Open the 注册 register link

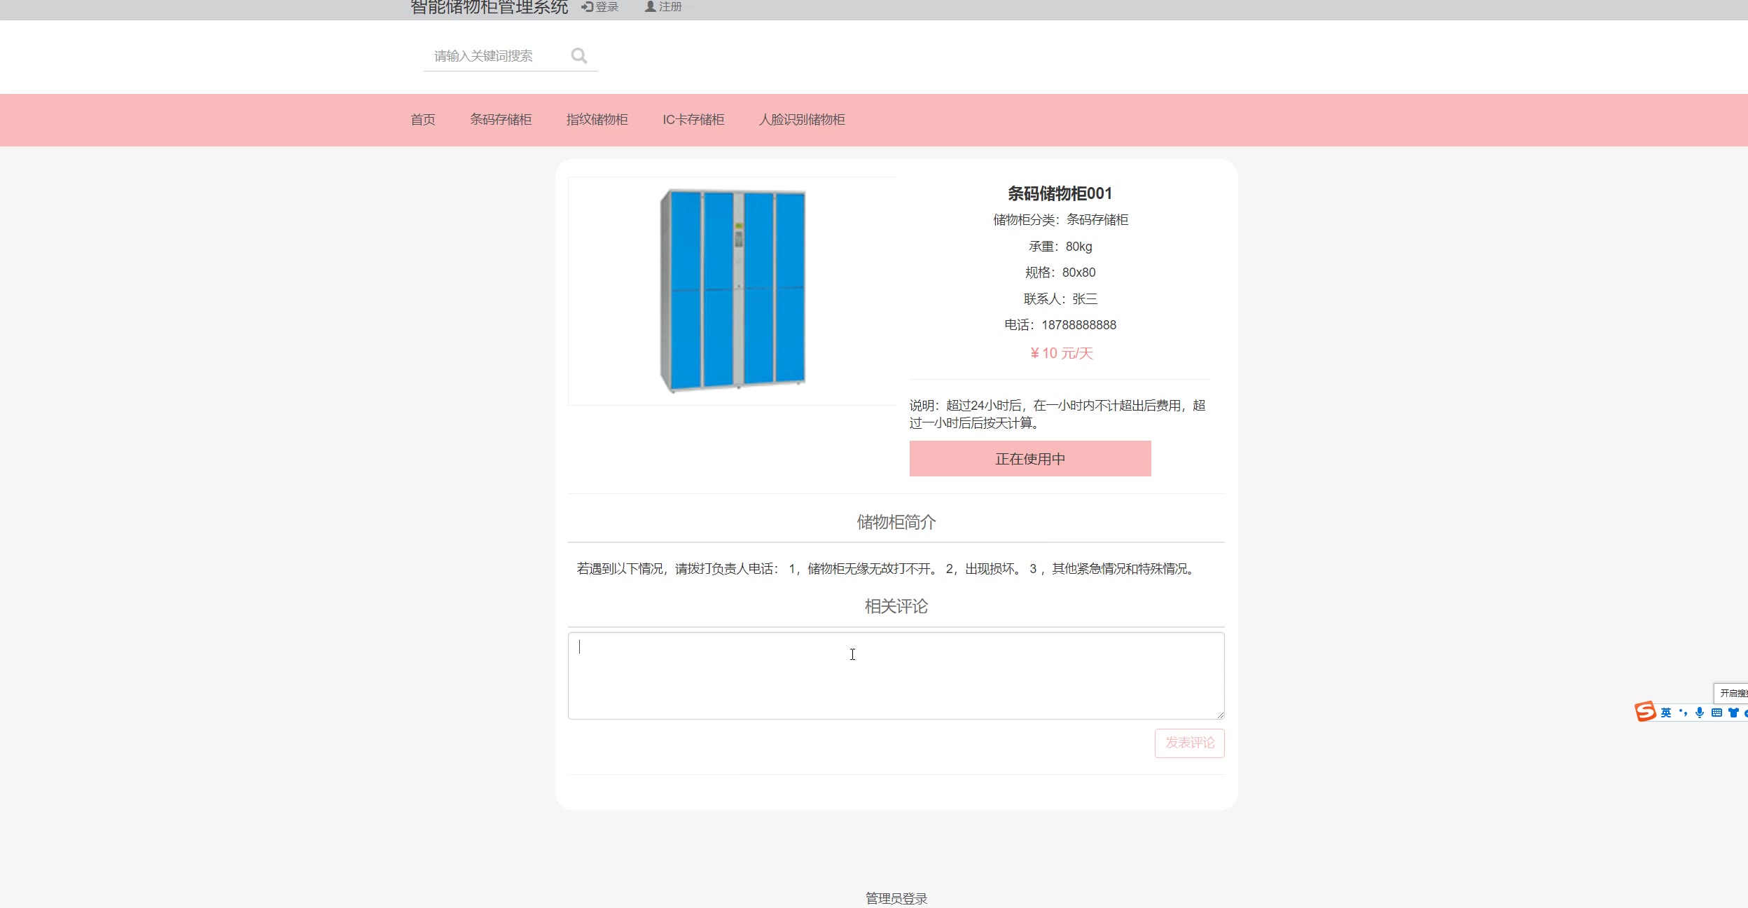[663, 6]
